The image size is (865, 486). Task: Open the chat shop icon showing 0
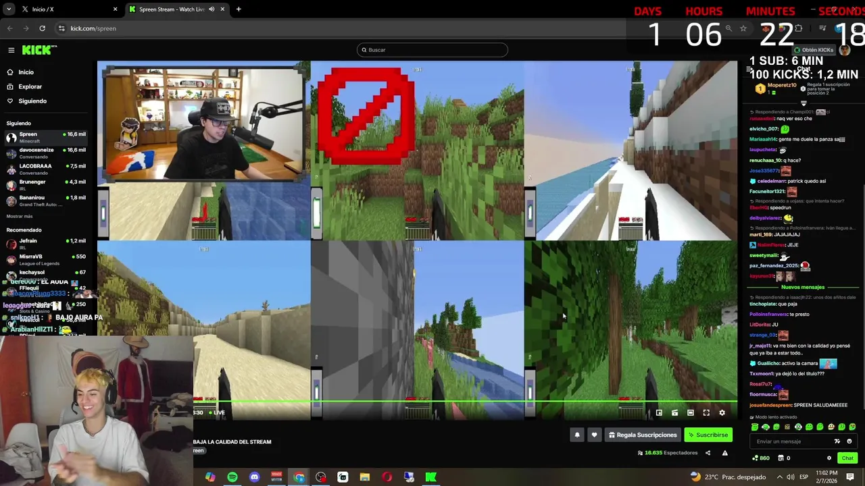click(x=785, y=458)
